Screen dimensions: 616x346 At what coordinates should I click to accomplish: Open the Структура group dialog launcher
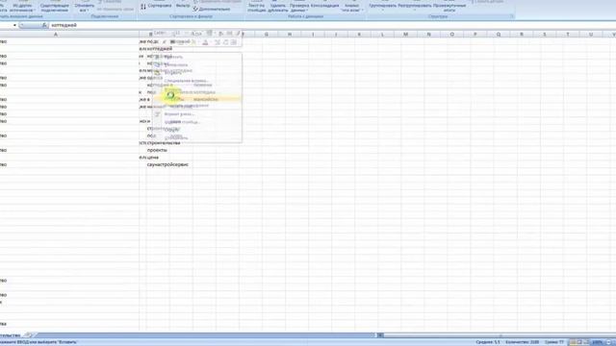click(511, 17)
